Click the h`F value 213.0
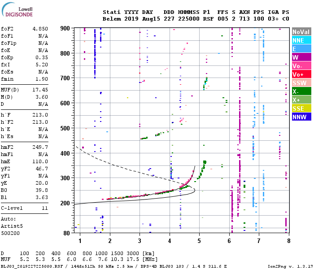Image resolution: width=314 pixels, height=269 pixels. (40, 115)
